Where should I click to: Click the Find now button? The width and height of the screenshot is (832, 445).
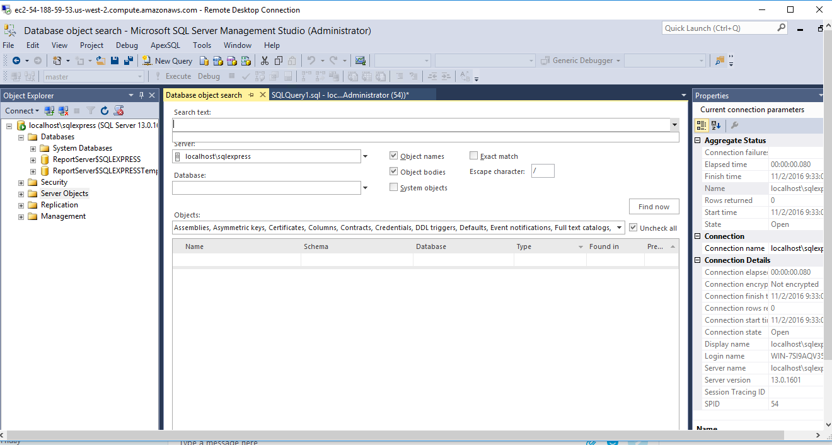pos(654,207)
